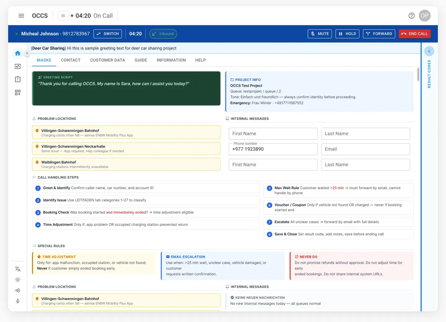Viewport: 446px width, 322px height.
Task: End the call with Micheal Johnson
Action: (414, 34)
